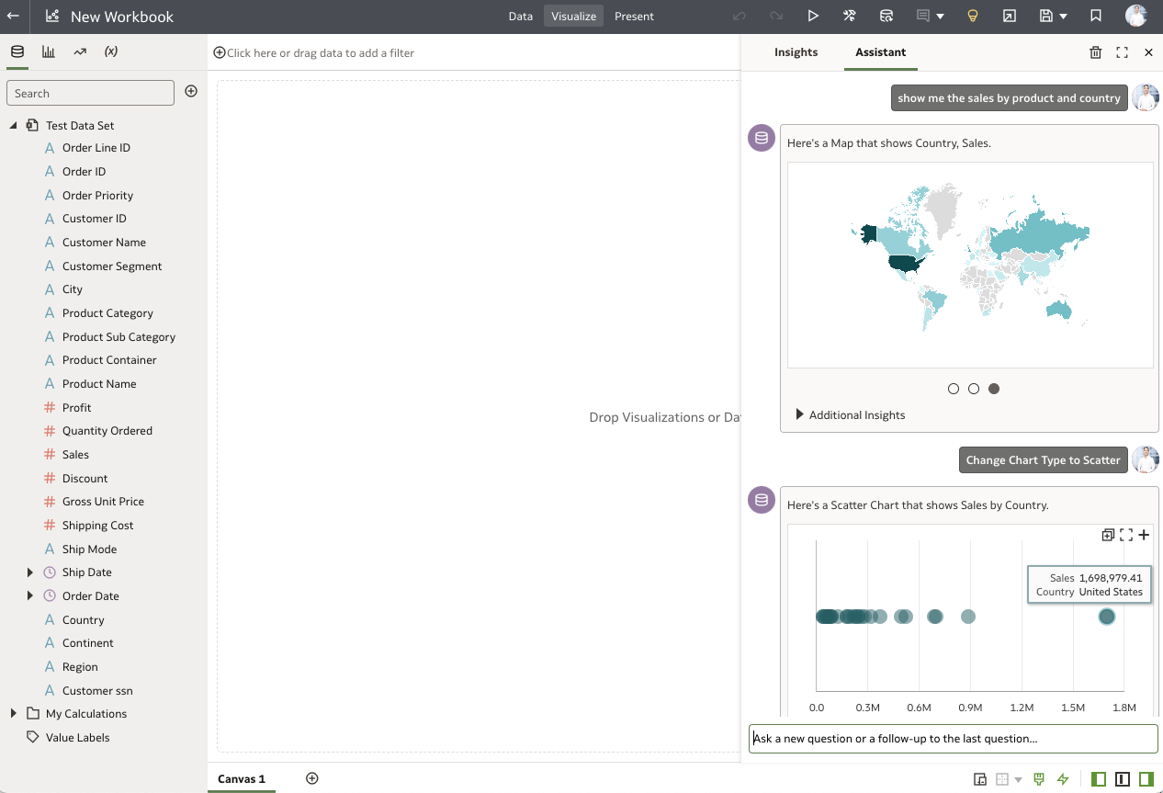
Task: Click the Preview (play) toolbar icon
Action: click(813, 16)
